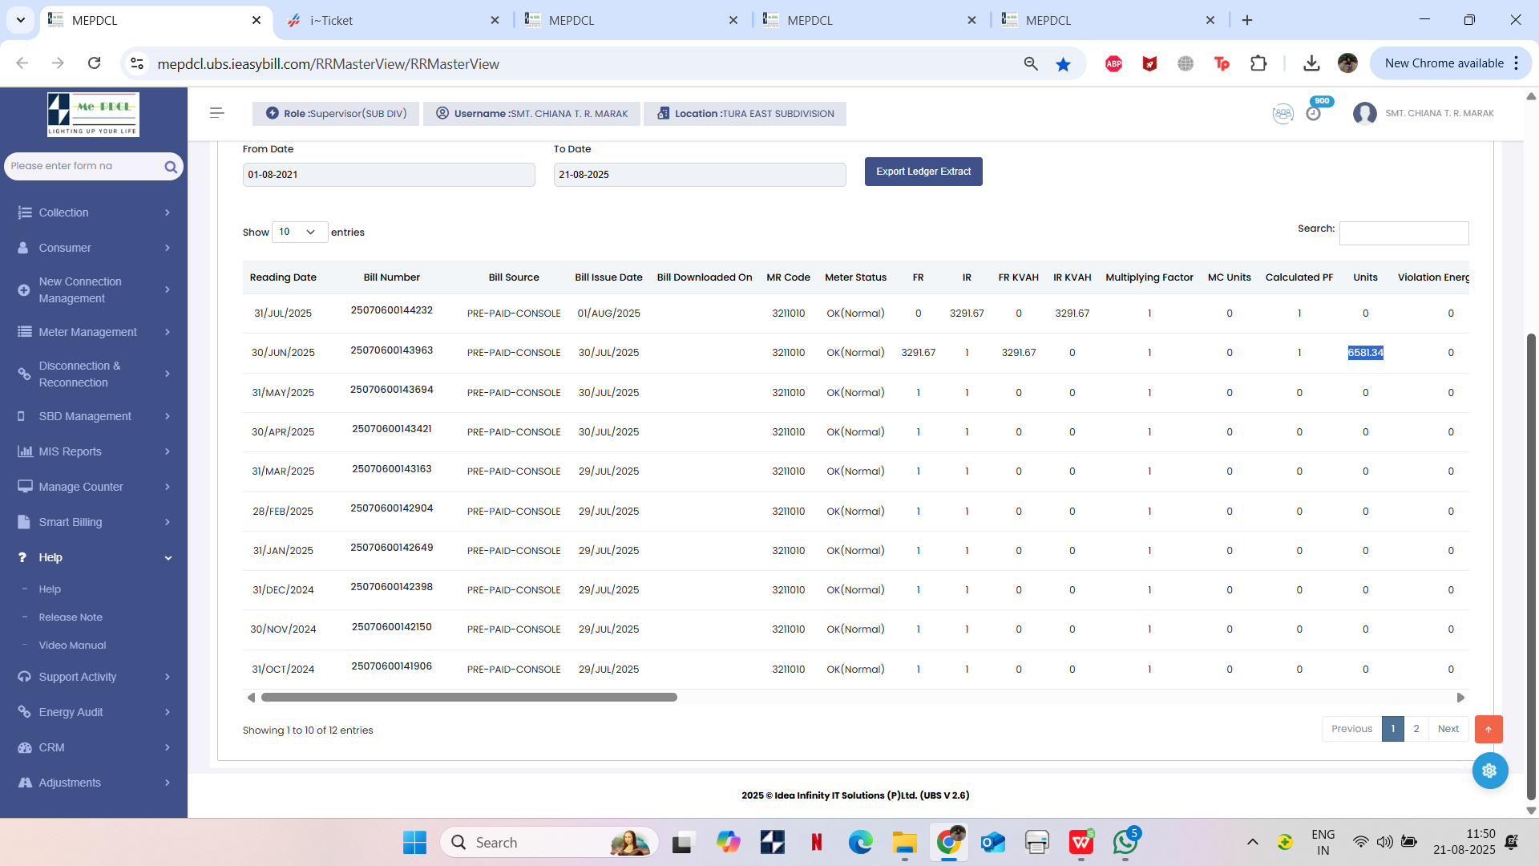The height and width of the screenshot is (866, 1539).
Task: Click Export Ledger Extract button
Action: point(923,172)
